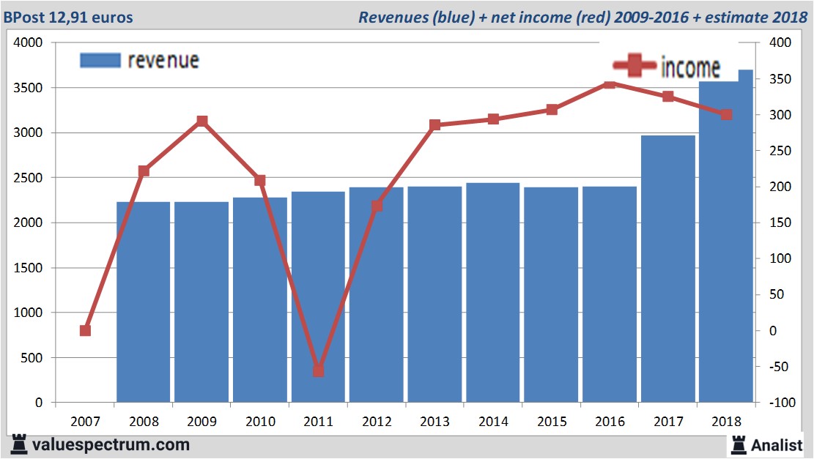Click the 2018 estimated income marker

[x=726, y=115]
